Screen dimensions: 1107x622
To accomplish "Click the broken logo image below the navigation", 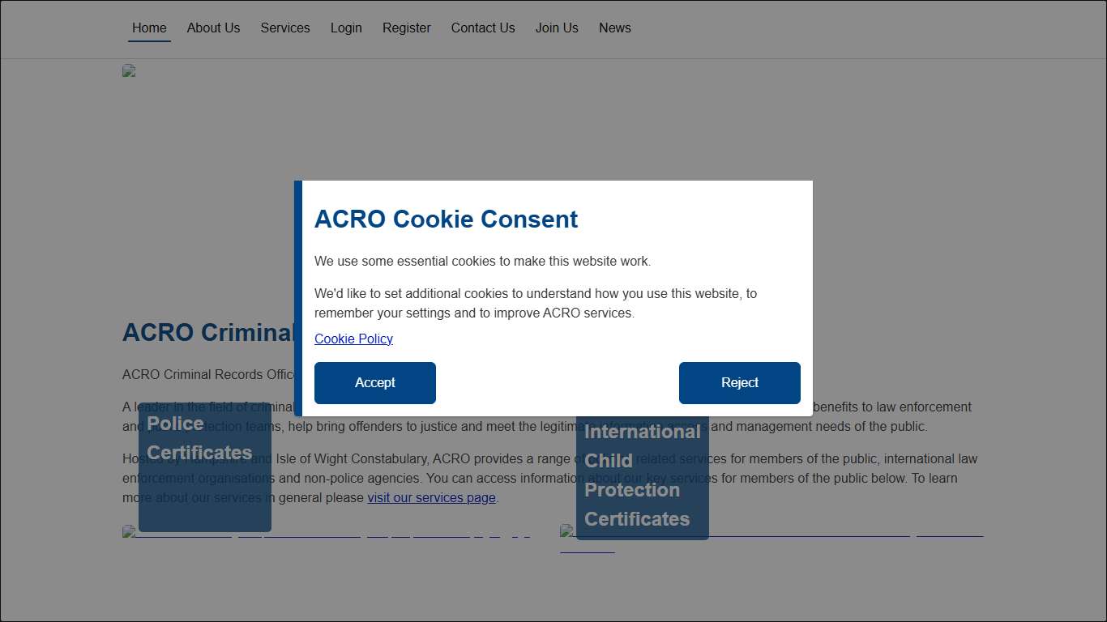I will pos(129,70).
